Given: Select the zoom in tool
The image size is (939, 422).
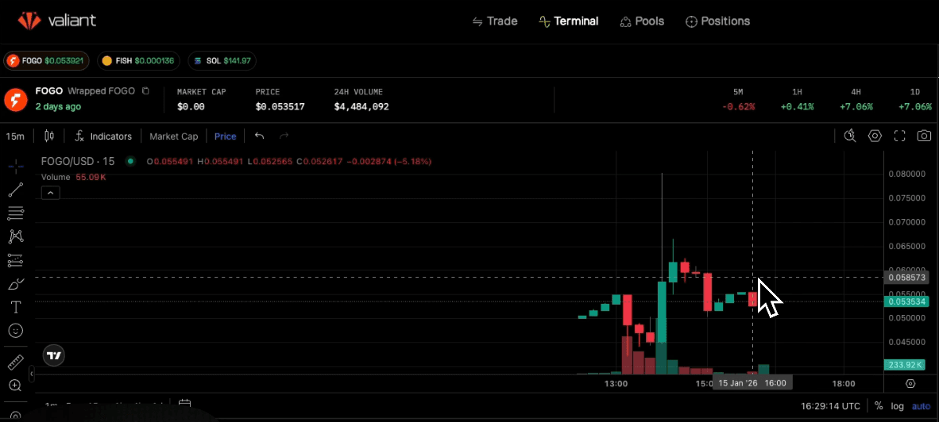Looking at the screenshot, I should pos(16,386).
